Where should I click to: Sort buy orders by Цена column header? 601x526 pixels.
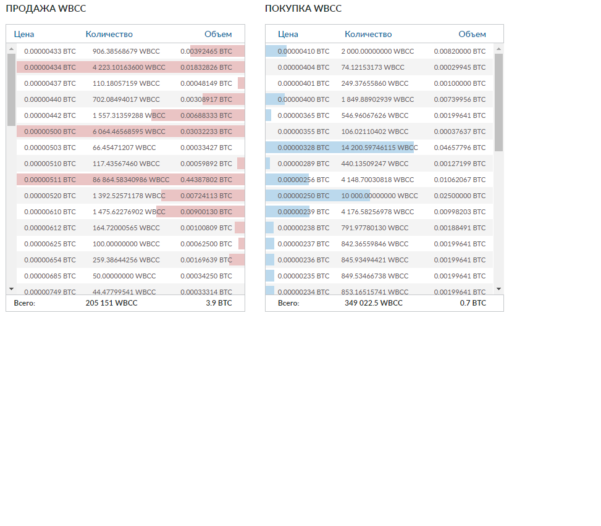point(288,35)
